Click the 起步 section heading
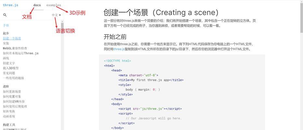The height and width of the screenshot is (130, 303). (6, 33)
